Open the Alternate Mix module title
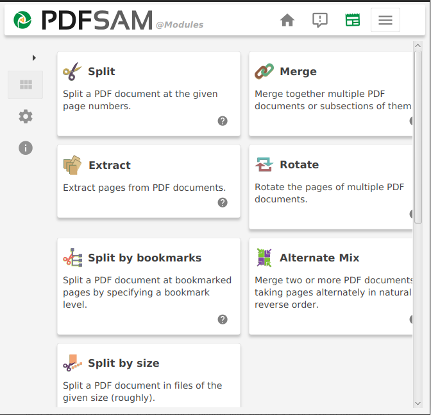 pos(319,258)
